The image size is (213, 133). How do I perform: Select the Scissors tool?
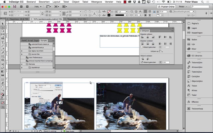(3, 64)
